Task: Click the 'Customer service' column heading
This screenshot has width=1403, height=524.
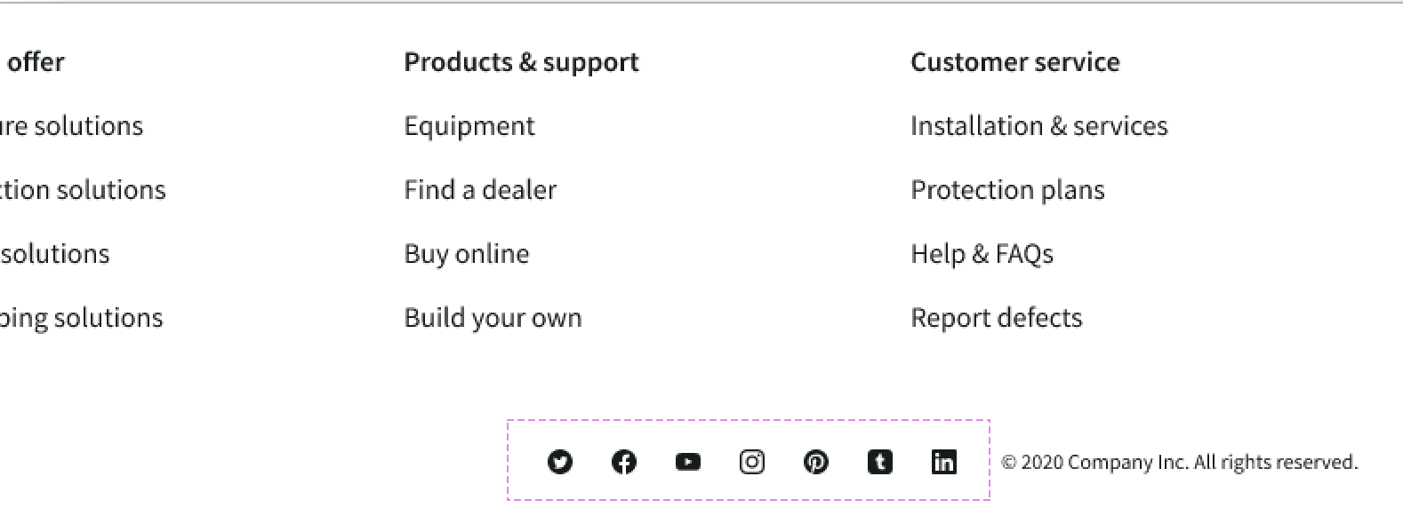Action: click(1014, 62)
